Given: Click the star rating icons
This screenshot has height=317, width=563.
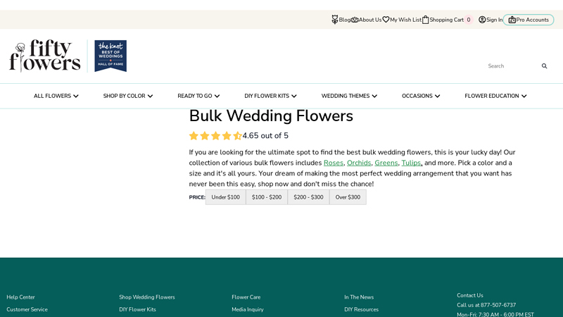Looking at the screenshot, I should point(215,136).
